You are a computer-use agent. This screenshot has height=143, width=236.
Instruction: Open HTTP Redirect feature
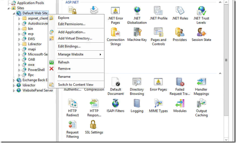pos(73,108)
